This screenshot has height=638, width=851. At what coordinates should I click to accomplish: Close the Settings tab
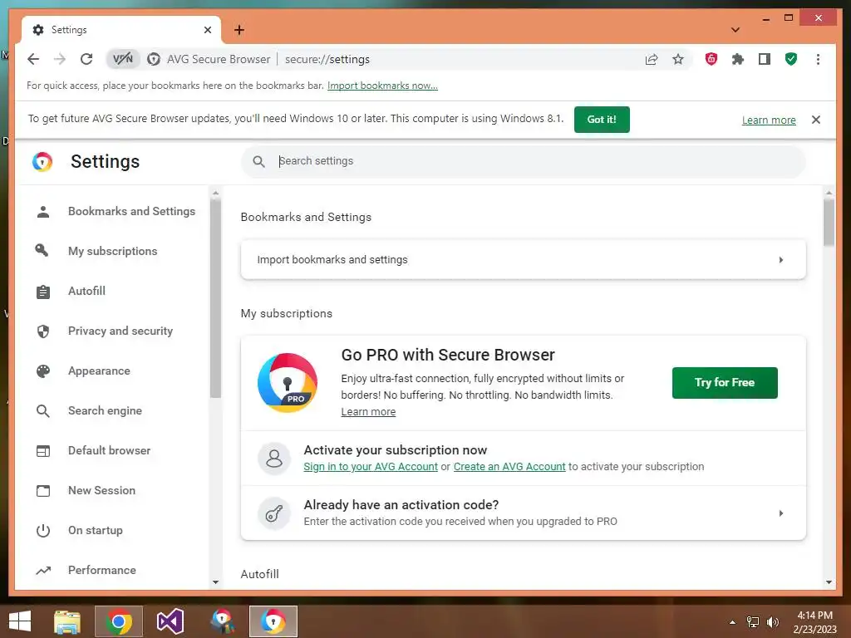point(207,30)
